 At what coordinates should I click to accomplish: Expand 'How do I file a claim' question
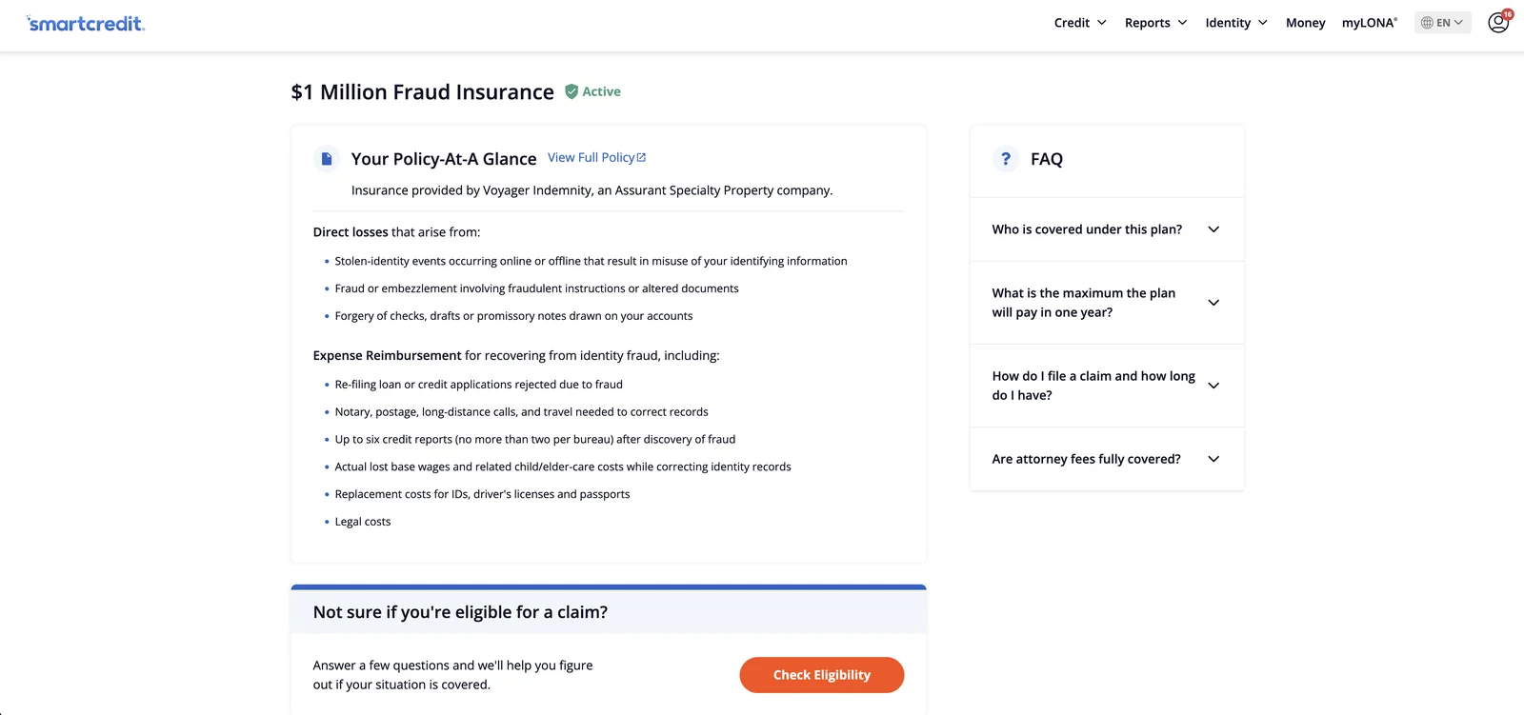tap(1107, 386)
